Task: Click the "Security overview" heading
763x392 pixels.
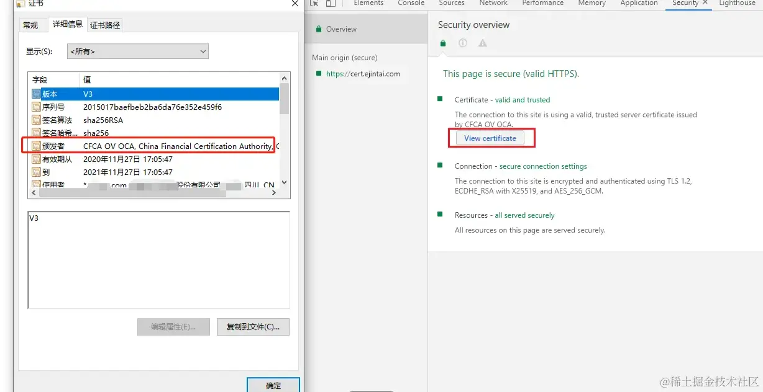Action: (x=473, y=25)
